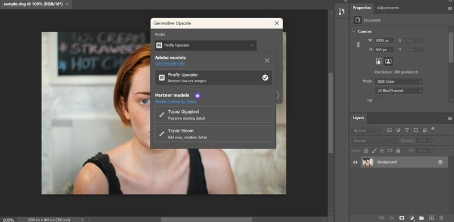
Task: Open the layer Opacity slider dropdown
Action: pos(431,141)
